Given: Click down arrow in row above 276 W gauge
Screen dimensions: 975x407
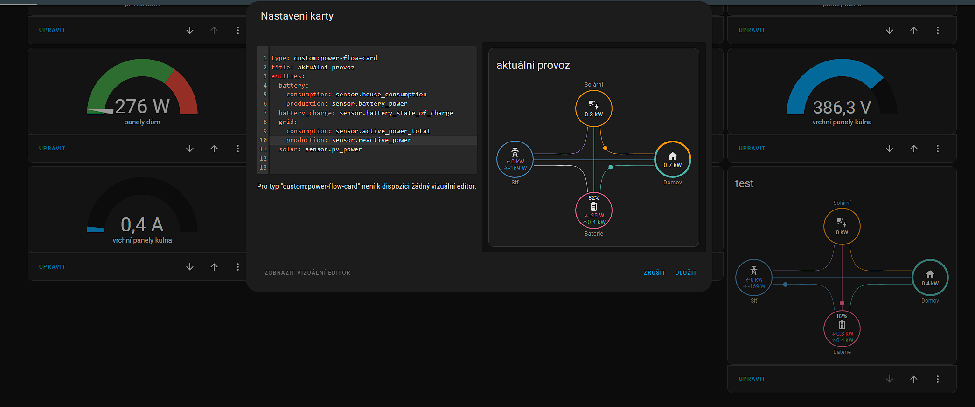Looking at the screenshot, I should point(190,30).
